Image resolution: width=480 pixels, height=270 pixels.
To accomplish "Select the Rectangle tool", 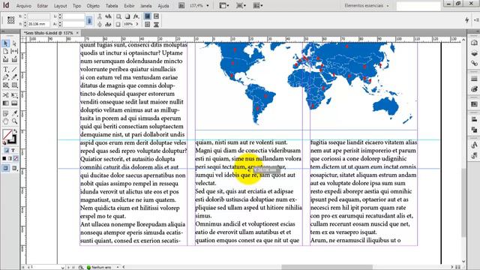I will (x=14, y=85).
